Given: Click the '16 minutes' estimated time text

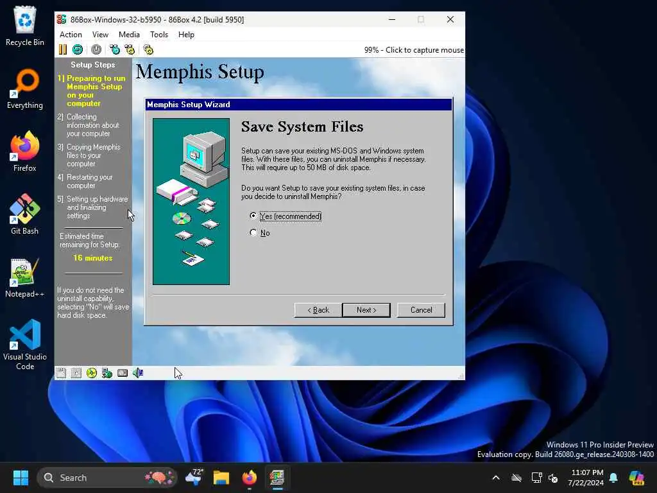Looking at the screenshot, I should [93, 258].
